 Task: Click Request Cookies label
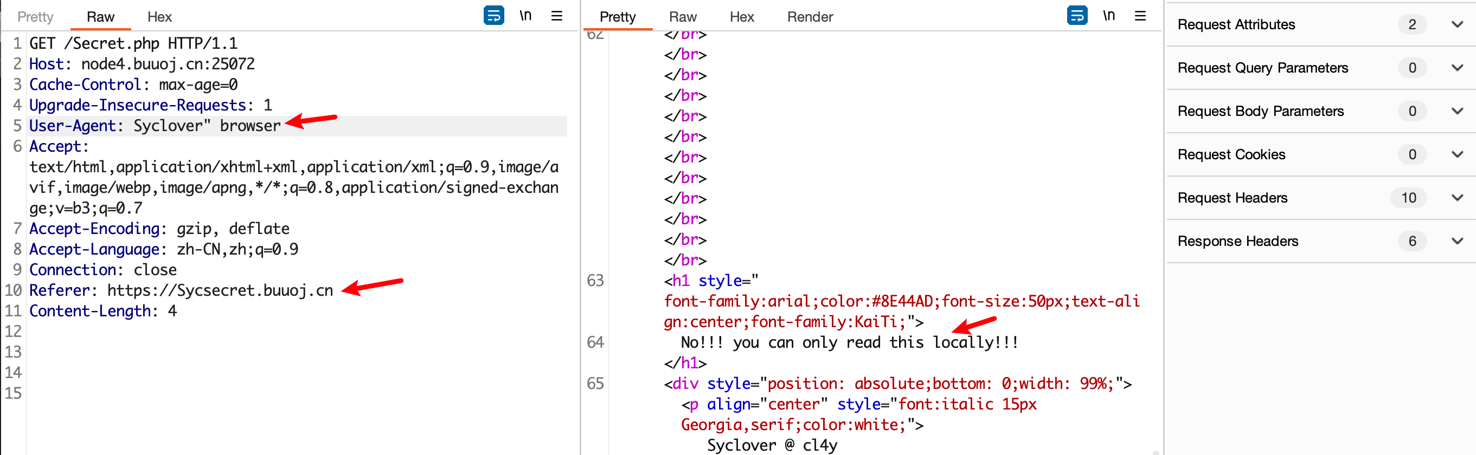pos(1231,154)
